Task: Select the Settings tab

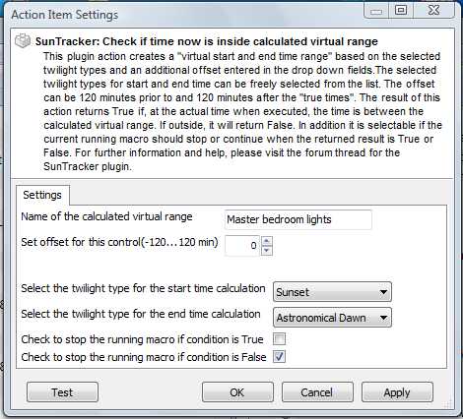Action: coord(42,195)
